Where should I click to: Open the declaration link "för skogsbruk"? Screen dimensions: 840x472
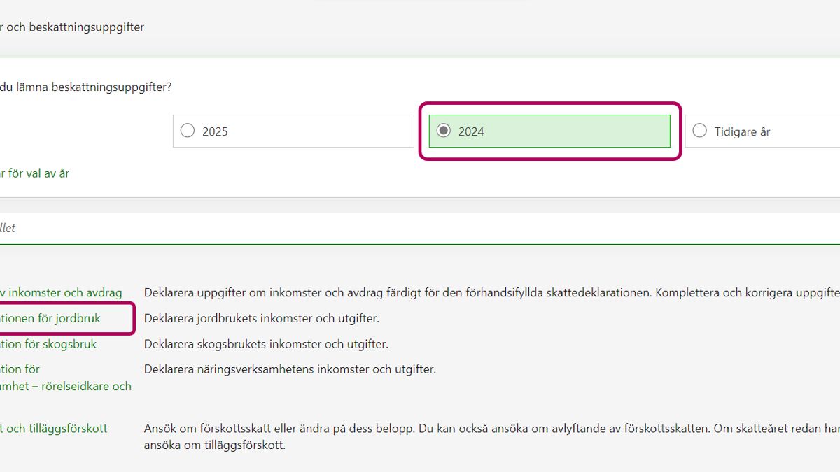[x=48, y=344]
